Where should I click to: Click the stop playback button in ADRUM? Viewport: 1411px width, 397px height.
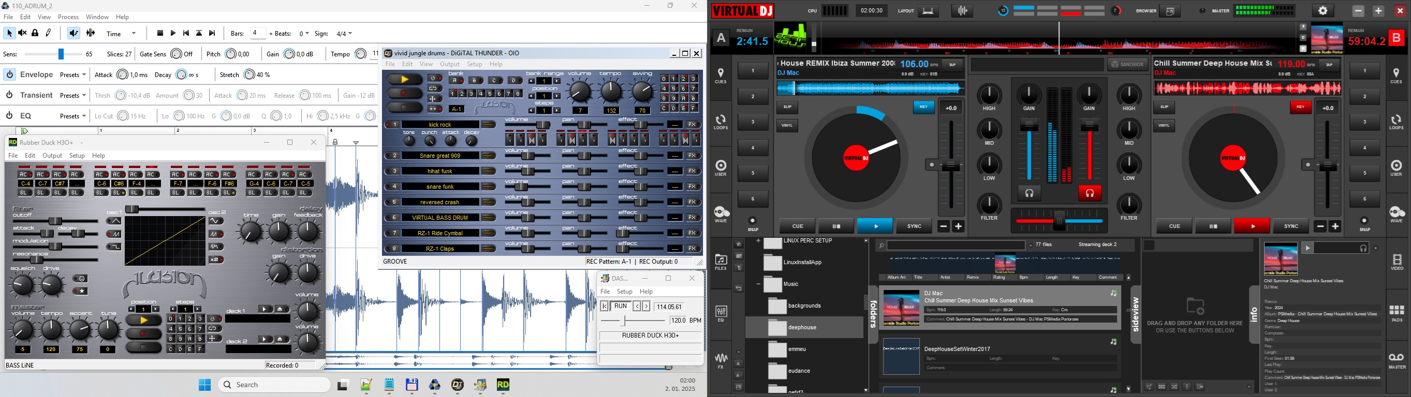click(160, 34)
